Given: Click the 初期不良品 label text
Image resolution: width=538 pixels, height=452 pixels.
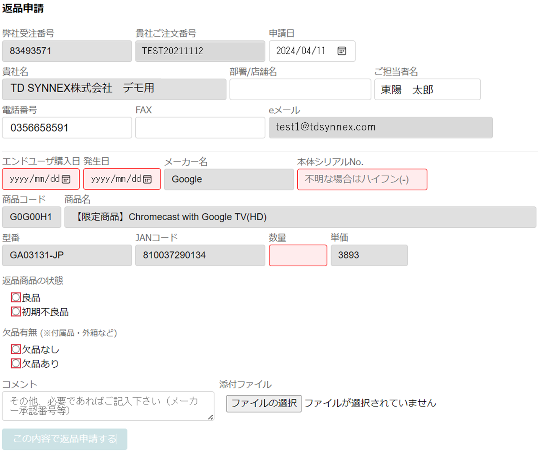Looking at the screenshot, I should [45, 312].
